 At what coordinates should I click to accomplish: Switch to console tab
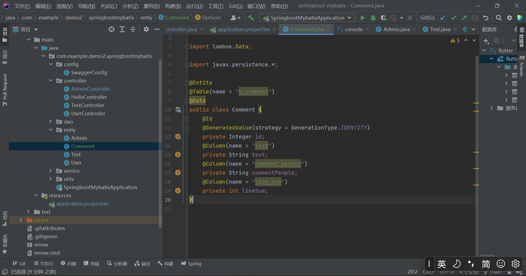(354, 29)
